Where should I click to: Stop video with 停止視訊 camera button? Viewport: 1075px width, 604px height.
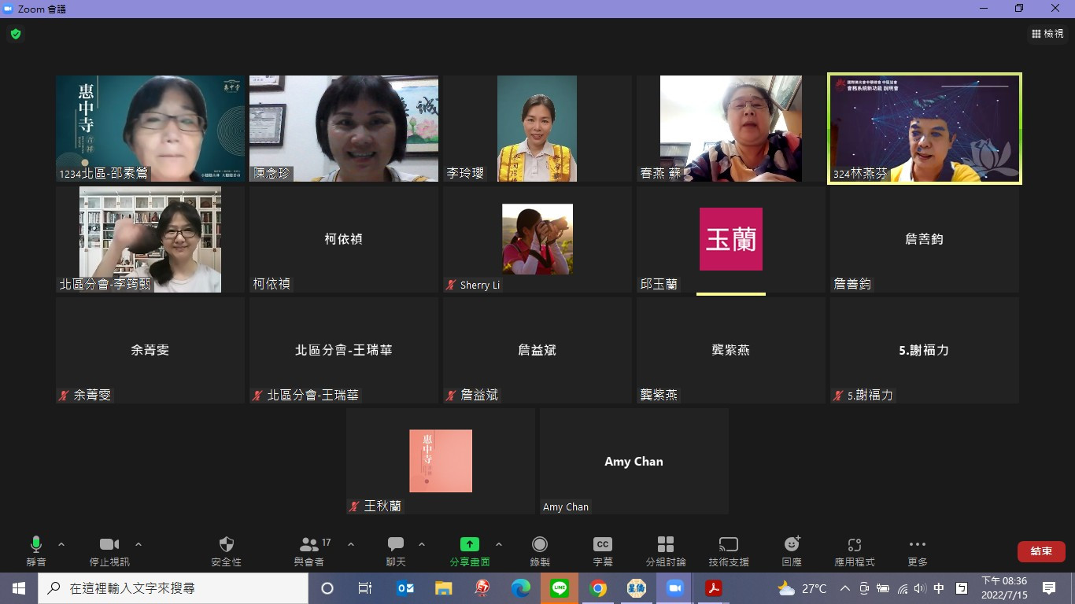pyautogui.click(x=109, y=545)
